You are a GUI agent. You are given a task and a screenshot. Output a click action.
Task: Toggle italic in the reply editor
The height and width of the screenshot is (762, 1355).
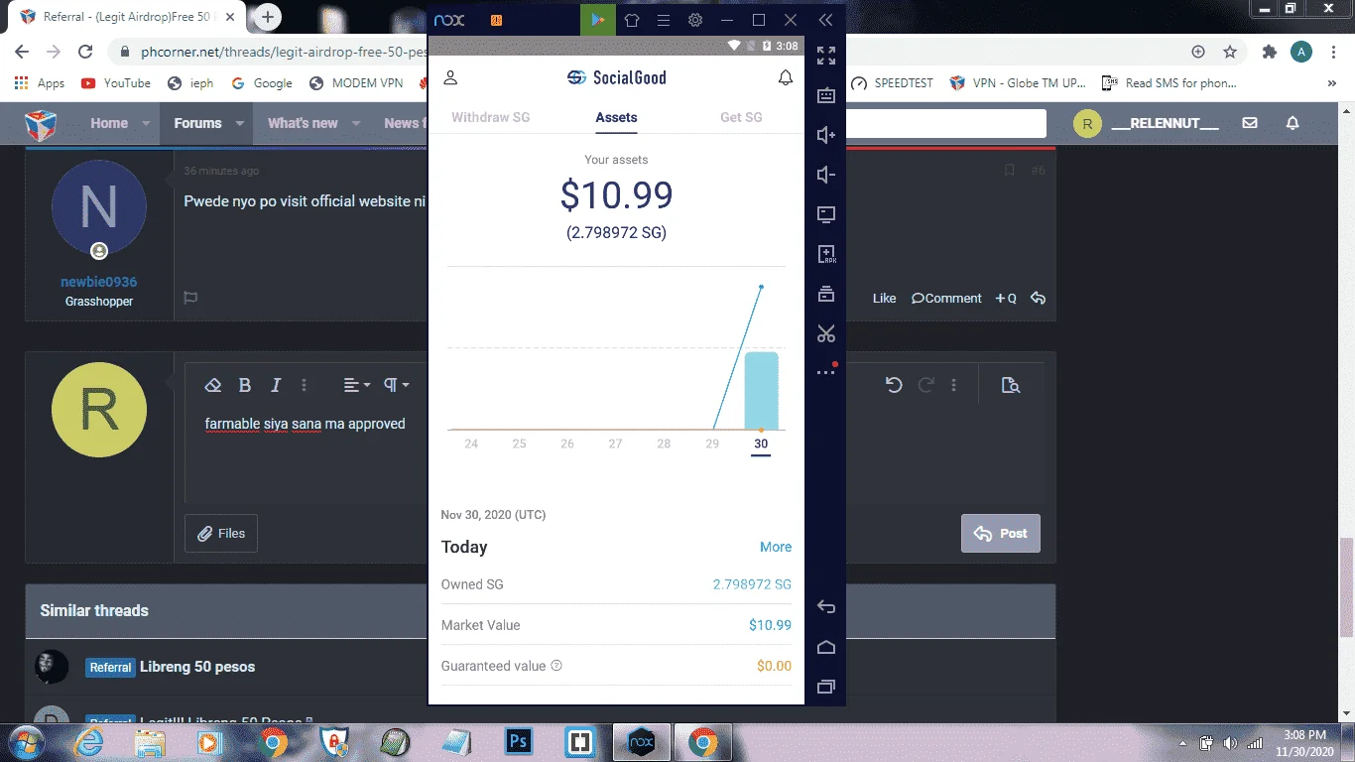tap(277, 385)
